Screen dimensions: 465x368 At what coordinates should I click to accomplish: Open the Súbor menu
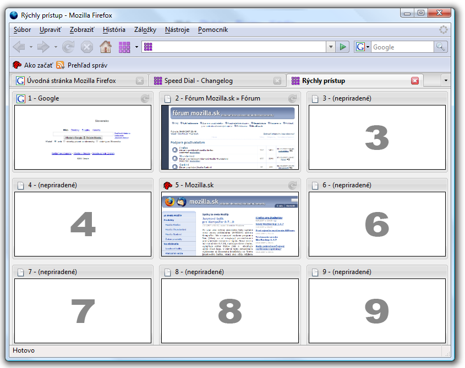[x=22, y=30]
